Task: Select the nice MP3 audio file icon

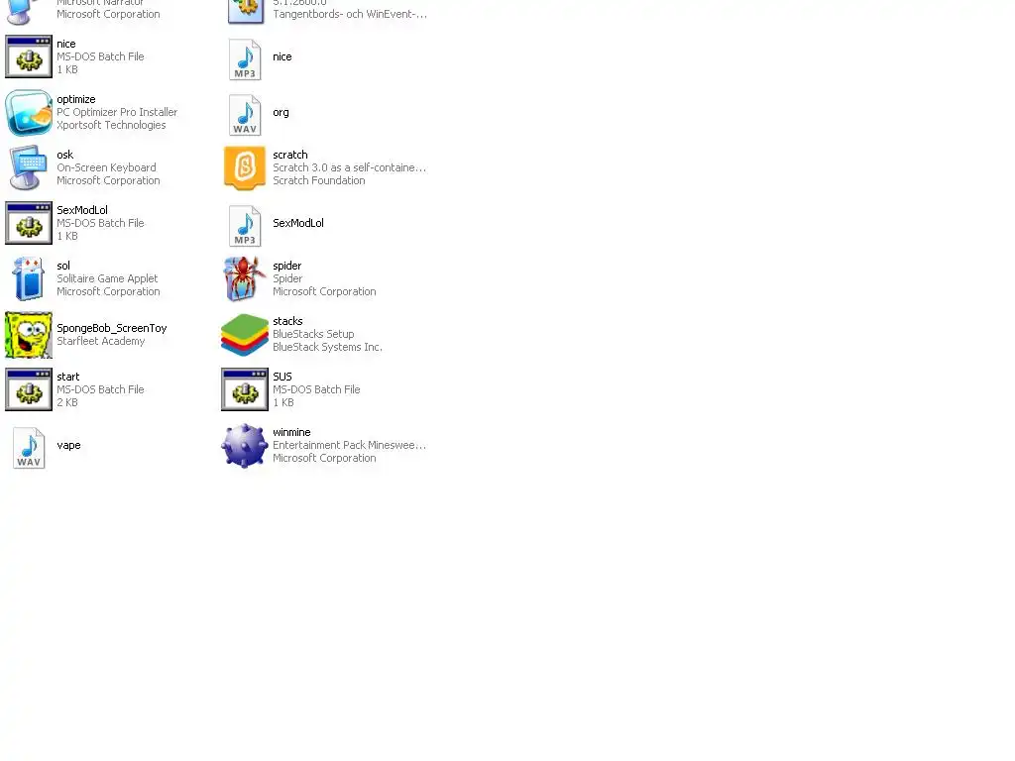Action: tap(245, 59)
